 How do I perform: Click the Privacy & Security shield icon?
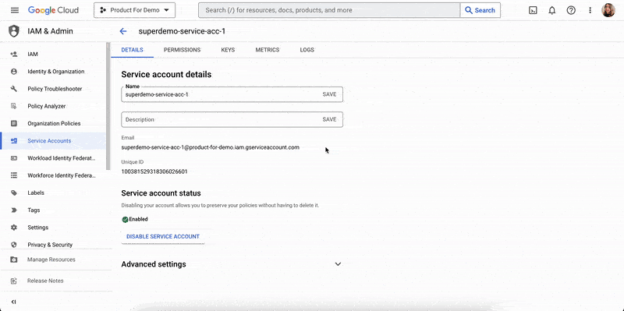pyautogui.click(x=14, y=245)
